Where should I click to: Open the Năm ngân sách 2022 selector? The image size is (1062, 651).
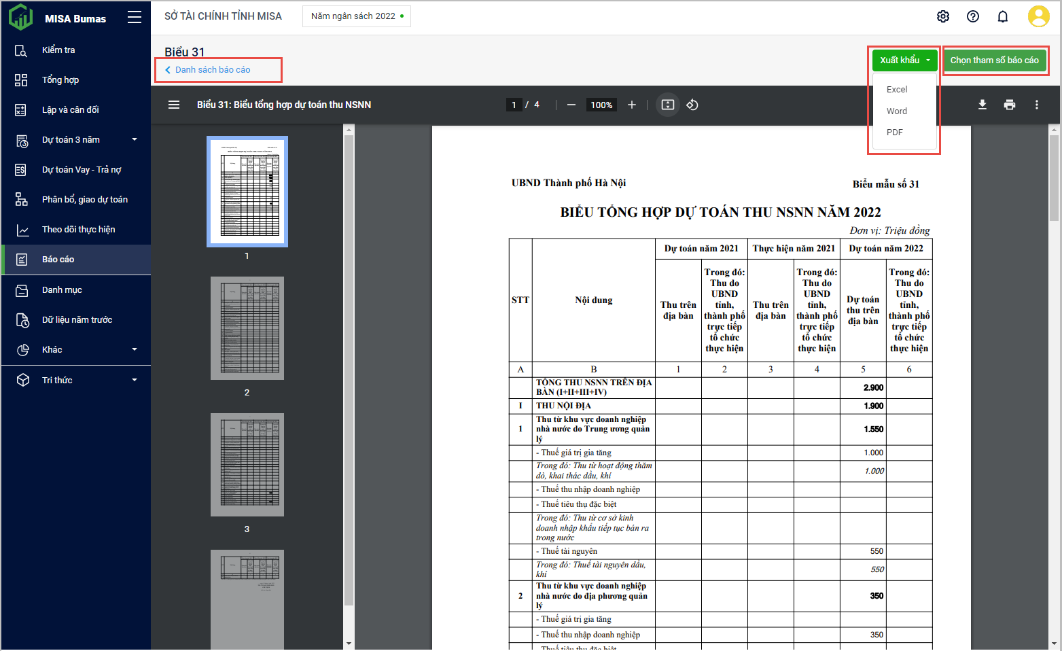[356, 16]
